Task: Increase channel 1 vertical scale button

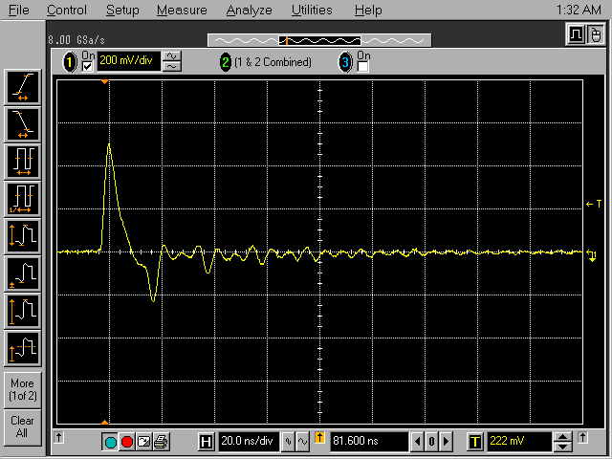Action: [172, 57]
